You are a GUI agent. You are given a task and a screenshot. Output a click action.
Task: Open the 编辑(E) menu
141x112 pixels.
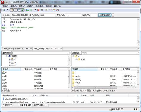coord(13,6)
